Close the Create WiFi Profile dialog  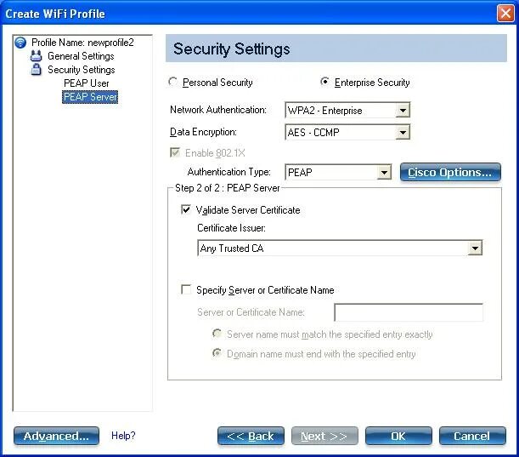click(x=505, y=14)
